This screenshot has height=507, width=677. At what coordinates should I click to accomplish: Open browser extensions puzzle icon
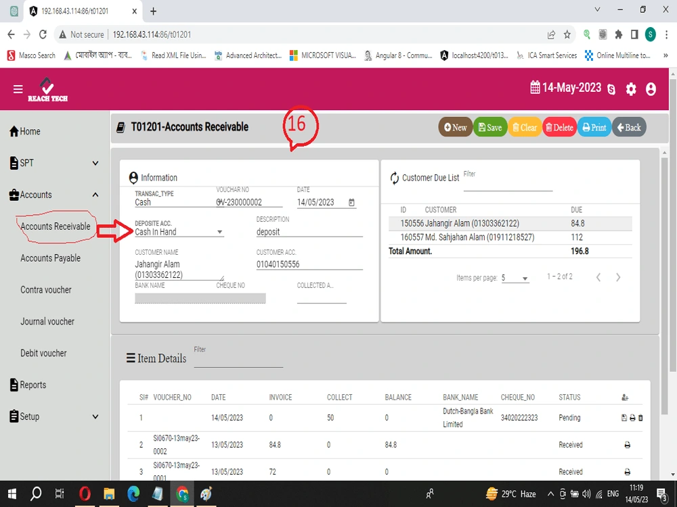(618, 34)
